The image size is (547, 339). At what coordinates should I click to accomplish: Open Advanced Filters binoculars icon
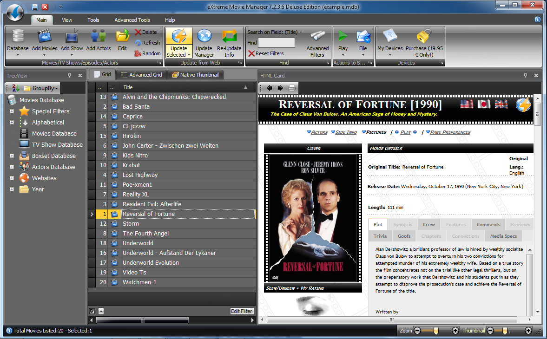[x=317, y=36]
